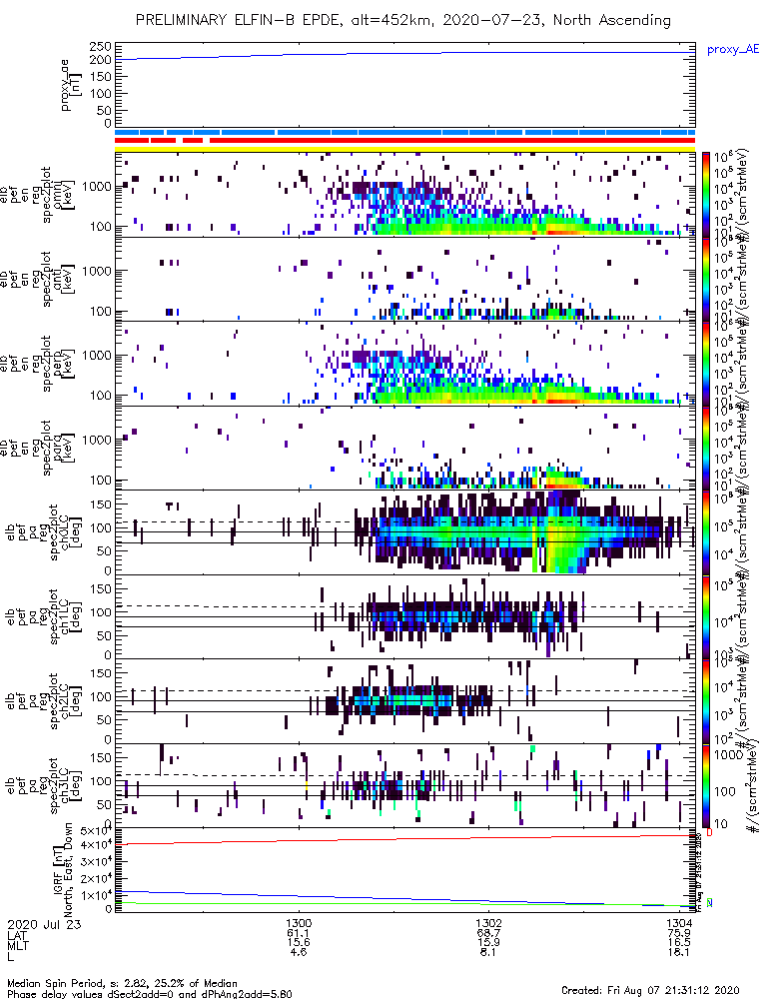The width and height of the screenshot is (774, 999).
Task: Click the color bar beside ch0LC panel
Action: (x=706, y=532)
